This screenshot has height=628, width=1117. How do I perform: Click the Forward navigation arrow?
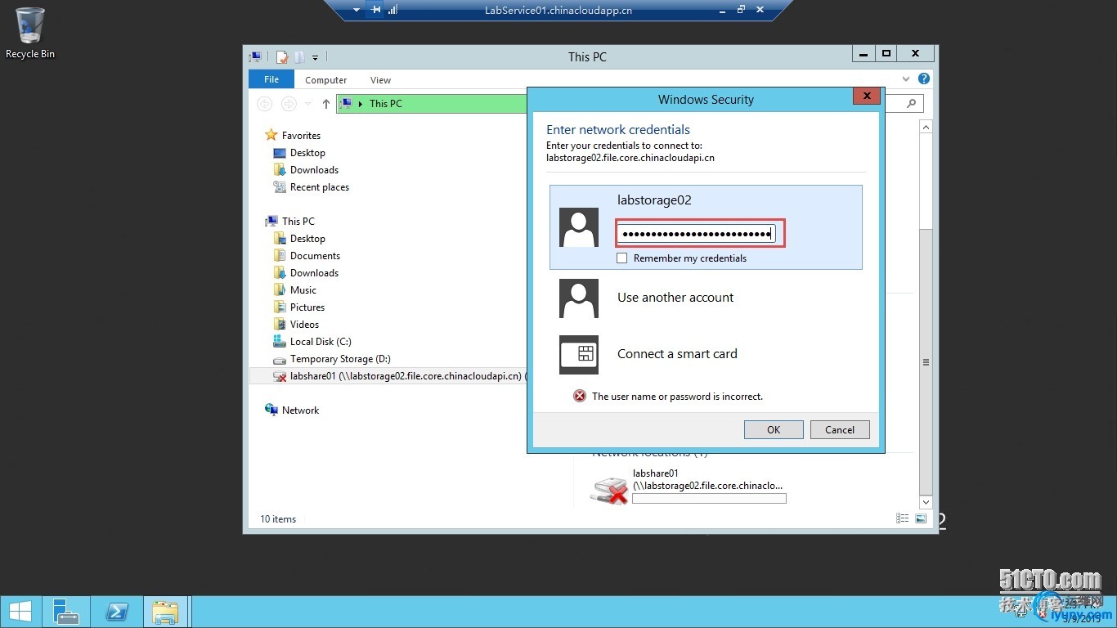[289, 104]
